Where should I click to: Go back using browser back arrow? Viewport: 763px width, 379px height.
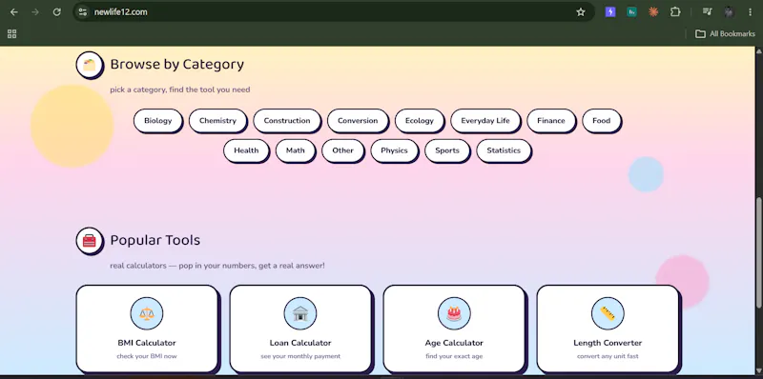pos(14,12)
